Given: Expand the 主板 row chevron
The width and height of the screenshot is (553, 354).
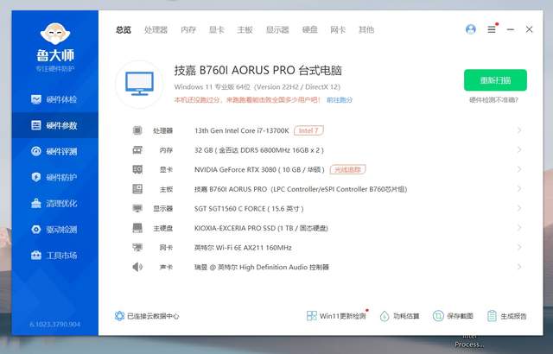Looking at the screenshot, I should (519, 189).
